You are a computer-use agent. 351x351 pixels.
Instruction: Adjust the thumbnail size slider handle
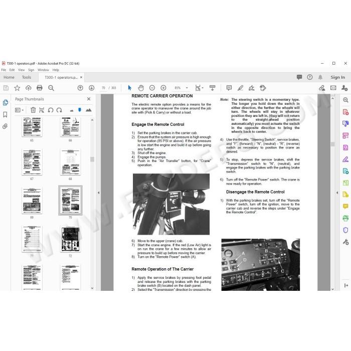coord(80,110)
